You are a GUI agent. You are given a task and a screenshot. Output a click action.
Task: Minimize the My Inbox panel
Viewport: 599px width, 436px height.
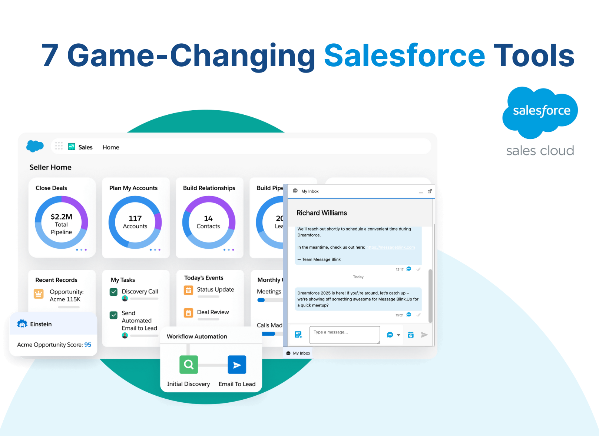tap(421, 192)
